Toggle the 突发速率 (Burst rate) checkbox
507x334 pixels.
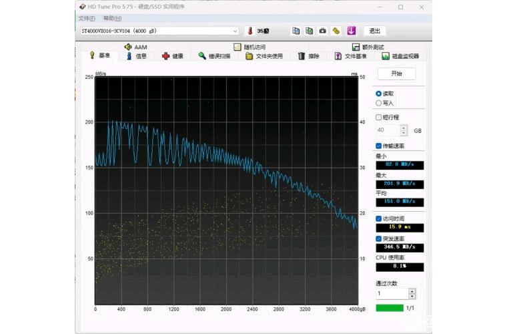click(379, 238)
